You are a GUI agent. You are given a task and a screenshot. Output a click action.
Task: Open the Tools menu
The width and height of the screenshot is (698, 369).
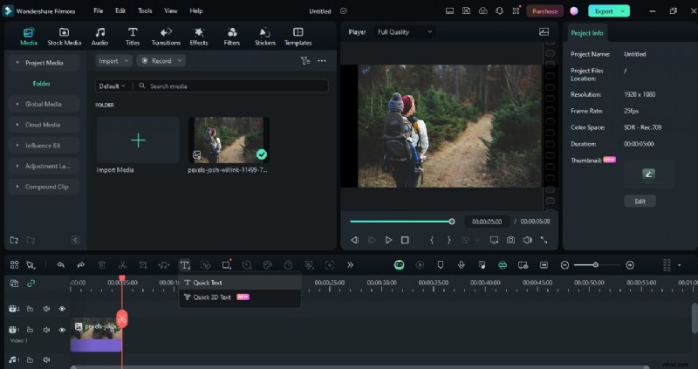[x=145, y=10]
